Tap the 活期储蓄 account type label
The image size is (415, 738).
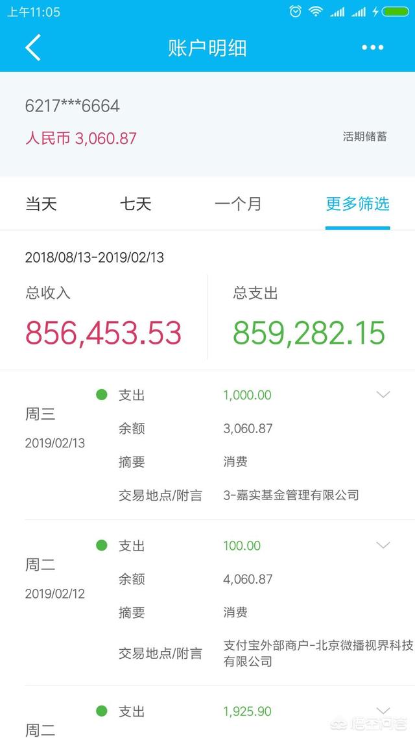[365, 136]
